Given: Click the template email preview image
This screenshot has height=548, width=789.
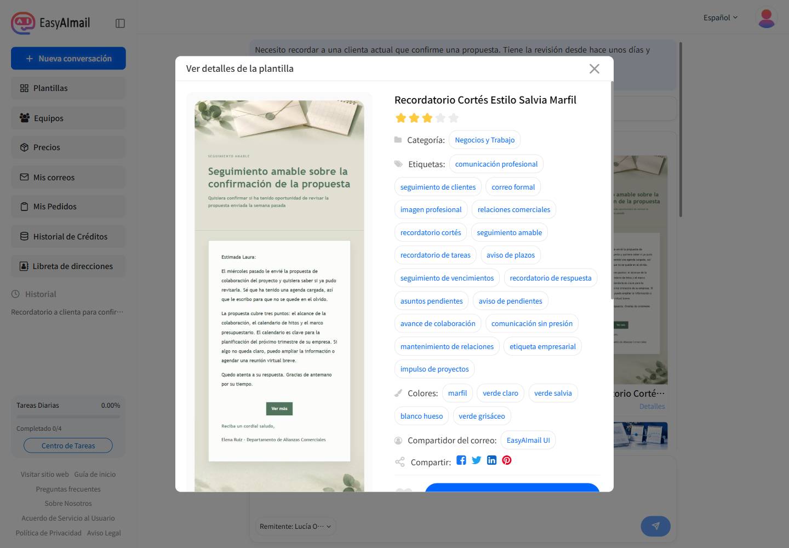Looking at the screenshot, I should point(279,296).
